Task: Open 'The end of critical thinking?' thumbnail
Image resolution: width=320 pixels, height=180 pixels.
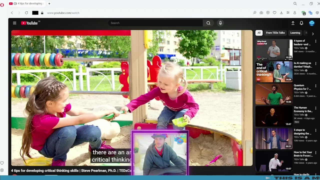Action: (x=274, y=71)
